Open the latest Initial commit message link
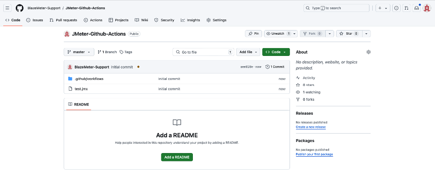The height and width of the screenshot is (184, 435). 122,67
